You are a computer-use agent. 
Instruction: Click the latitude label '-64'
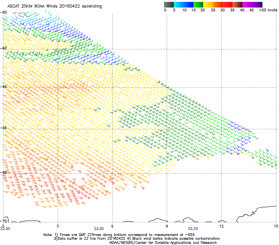point(3,86)
